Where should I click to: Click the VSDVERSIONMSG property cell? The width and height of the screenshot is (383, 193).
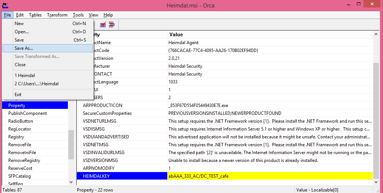point(122,160)
